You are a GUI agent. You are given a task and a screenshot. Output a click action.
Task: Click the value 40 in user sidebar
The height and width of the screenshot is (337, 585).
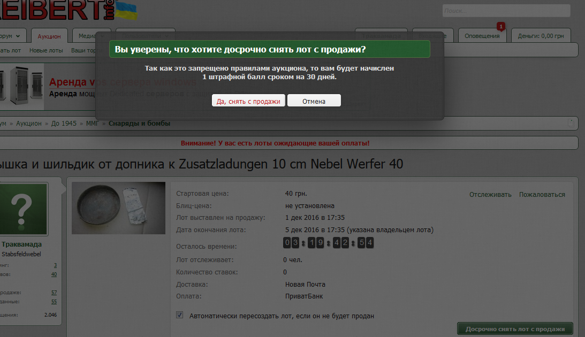pyautogui.click(x=54, y=274)
